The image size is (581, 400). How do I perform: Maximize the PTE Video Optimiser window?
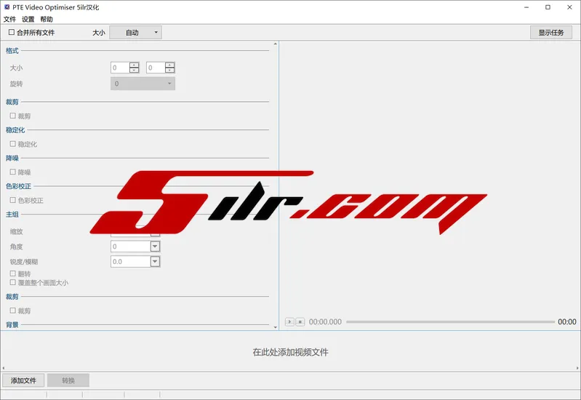[548, 7]
